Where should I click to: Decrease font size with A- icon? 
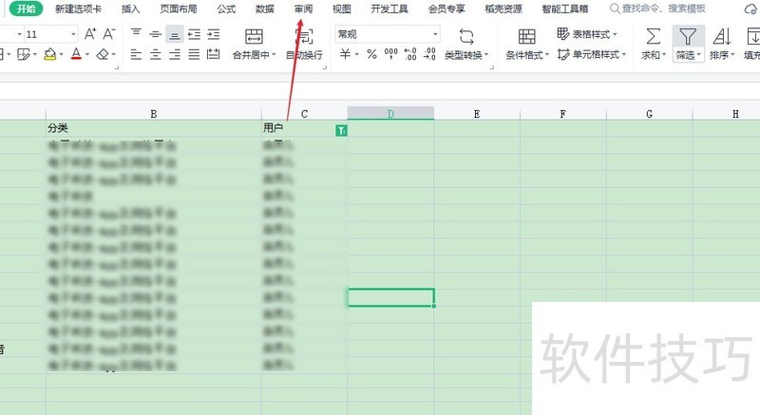click(109, 34)
